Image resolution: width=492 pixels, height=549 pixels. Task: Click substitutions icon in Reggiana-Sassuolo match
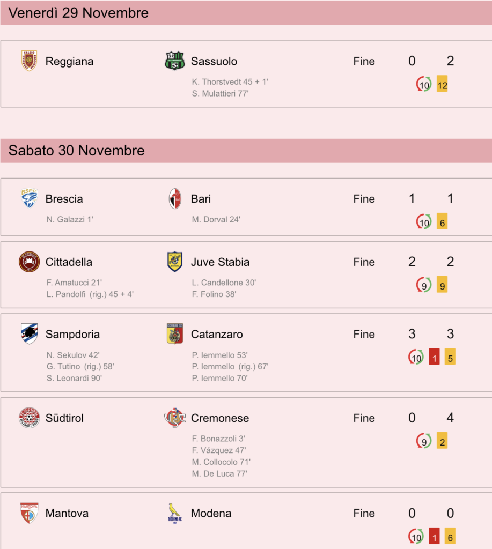click(x=424, y=84)
